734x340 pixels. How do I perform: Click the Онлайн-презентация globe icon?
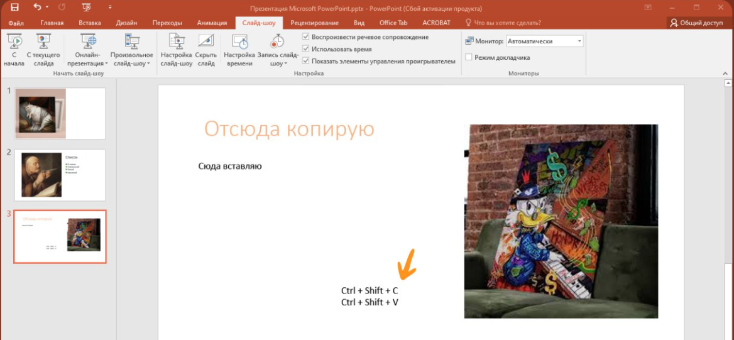pos(87,41)
